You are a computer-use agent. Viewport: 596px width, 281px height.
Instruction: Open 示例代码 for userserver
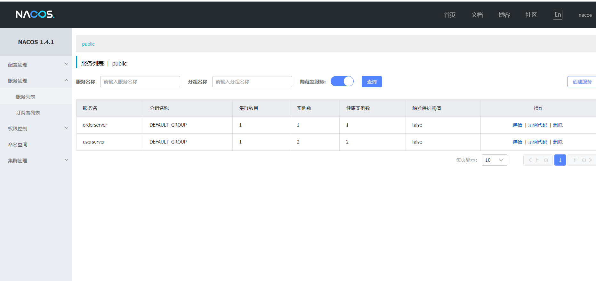click(538, 142)
